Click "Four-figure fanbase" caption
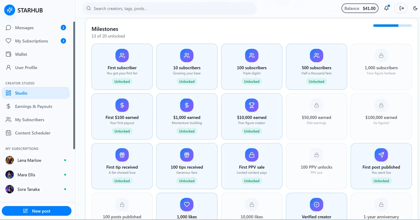Viewport: 420px width, 220px height. point(381,73)
